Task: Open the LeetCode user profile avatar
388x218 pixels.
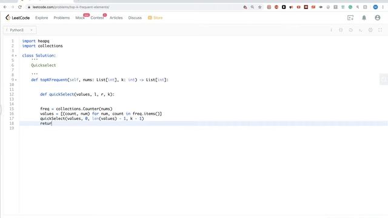Action: (x=377, y=18)
